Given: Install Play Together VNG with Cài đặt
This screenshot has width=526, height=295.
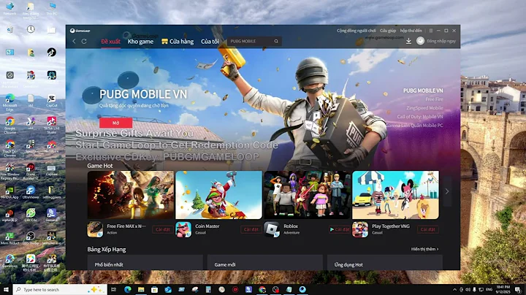Looking at the screenshot, I should click(427, 229).
